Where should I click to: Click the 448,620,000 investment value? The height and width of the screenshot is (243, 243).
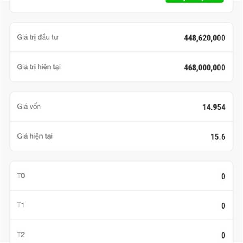204,38
